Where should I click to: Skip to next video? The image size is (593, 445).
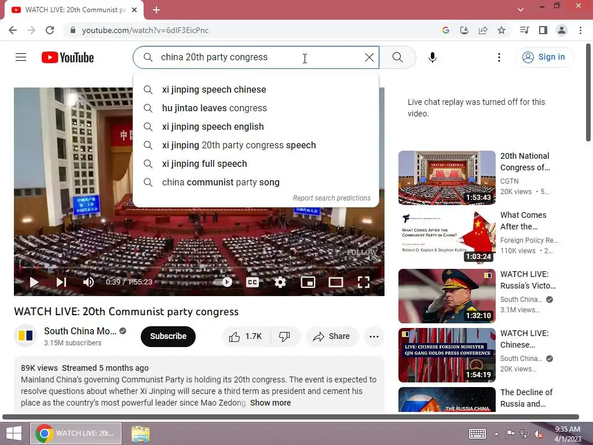[61, 282]
